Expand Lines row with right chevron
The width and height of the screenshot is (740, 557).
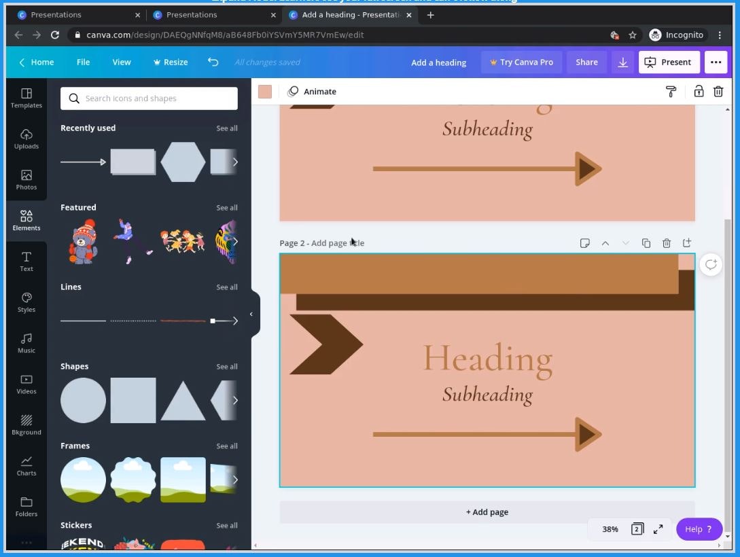(235, 321)
